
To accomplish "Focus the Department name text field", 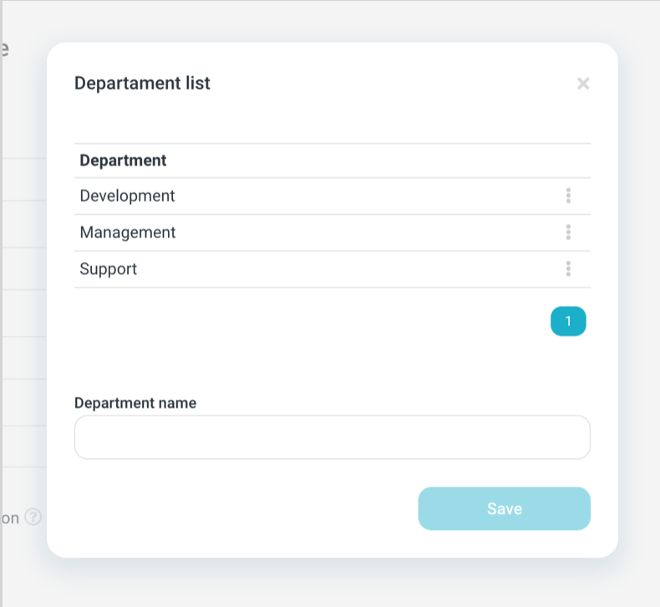I will [x=332, y=437].
